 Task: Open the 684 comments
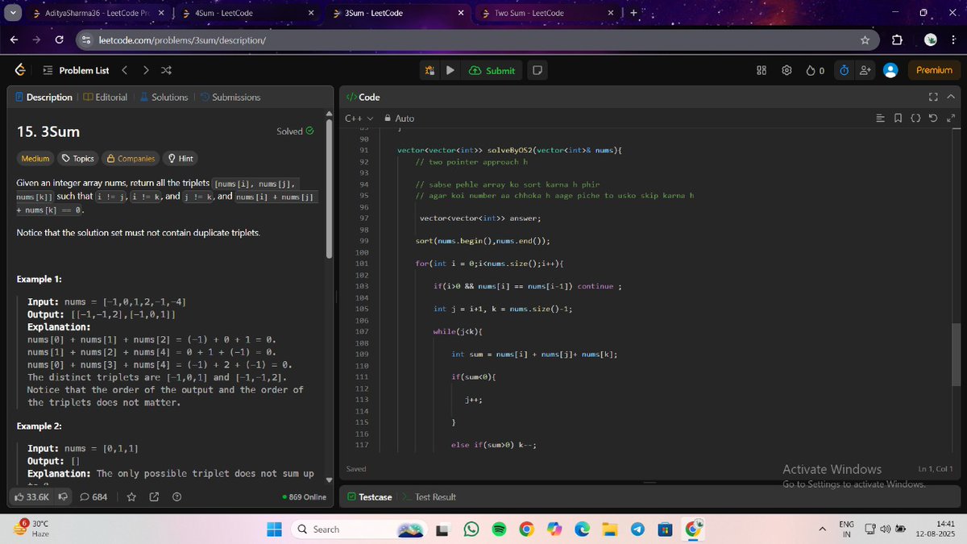(x=93, y=497)
